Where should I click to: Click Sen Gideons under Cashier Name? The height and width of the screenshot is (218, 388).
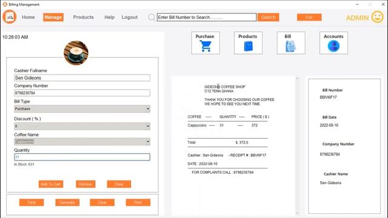[x=330, y=183]
